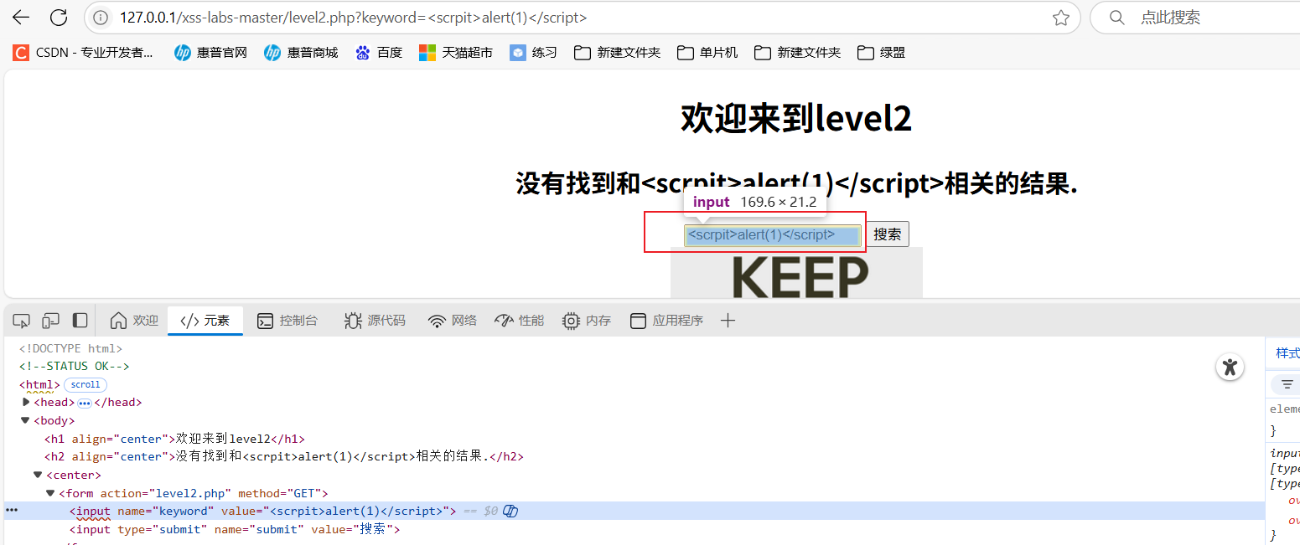
Task: Reload the current page
Action: [x=59, y=18]
